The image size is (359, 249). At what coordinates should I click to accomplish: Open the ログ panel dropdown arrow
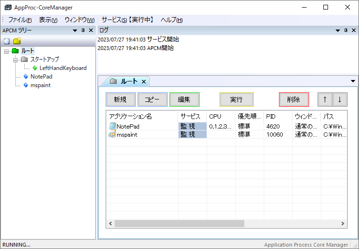coord(338,30)
